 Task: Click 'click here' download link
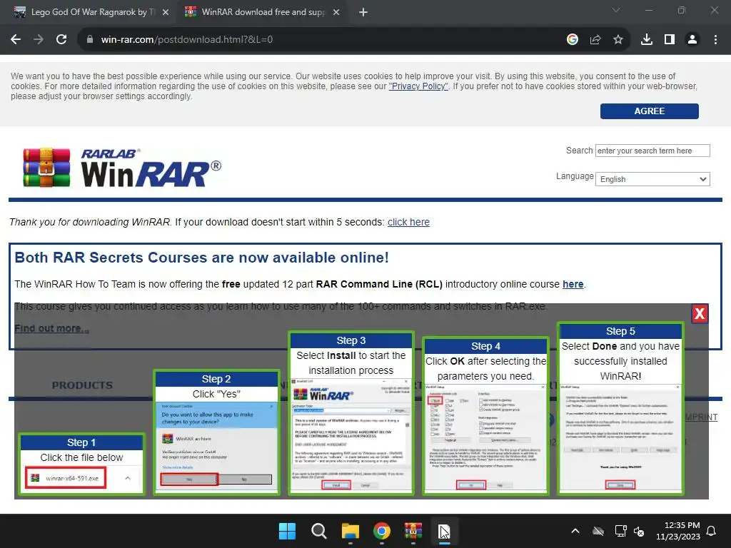[408, 223]
